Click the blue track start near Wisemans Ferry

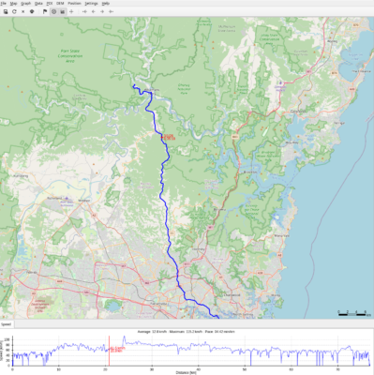[134, 85]
